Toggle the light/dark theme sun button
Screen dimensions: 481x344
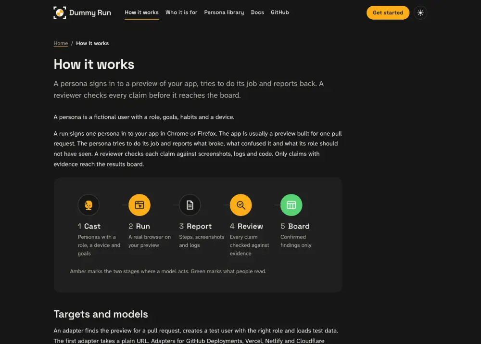(420, 13)
